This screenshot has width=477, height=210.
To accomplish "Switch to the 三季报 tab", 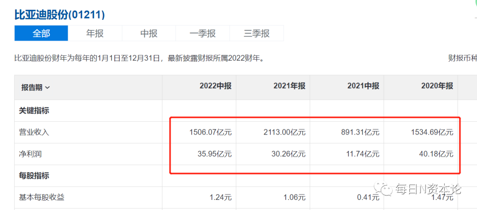I will click(x=257, y=34).
